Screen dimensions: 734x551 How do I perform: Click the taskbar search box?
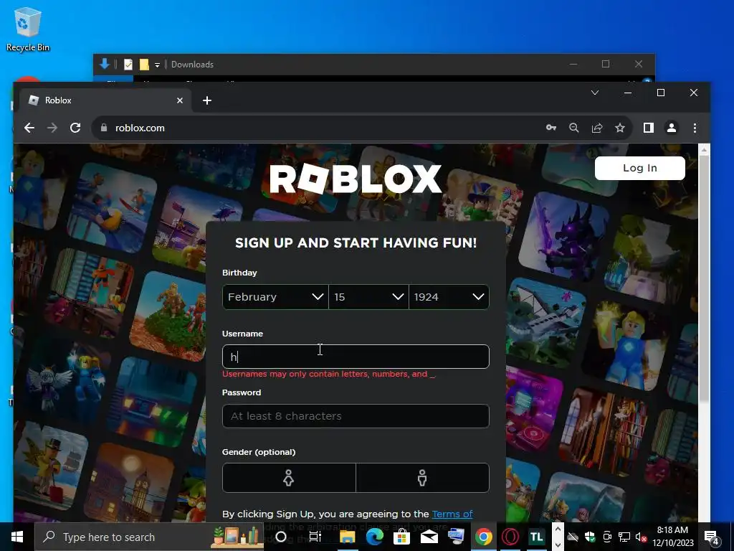coord(149,537)
